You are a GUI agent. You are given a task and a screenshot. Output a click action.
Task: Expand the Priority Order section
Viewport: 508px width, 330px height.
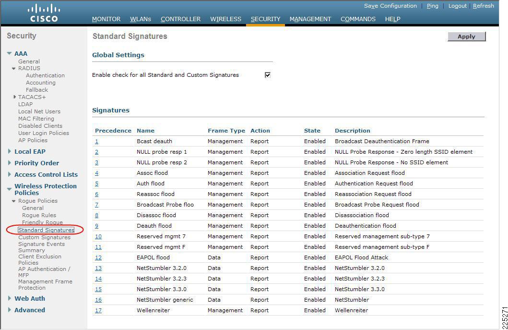coord(10,163)
